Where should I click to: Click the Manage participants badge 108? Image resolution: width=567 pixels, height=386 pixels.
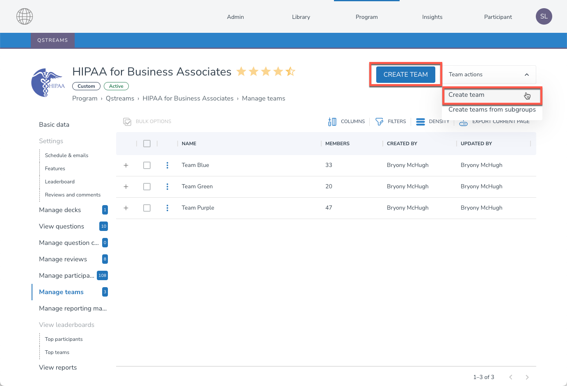(x=102, y=276)
